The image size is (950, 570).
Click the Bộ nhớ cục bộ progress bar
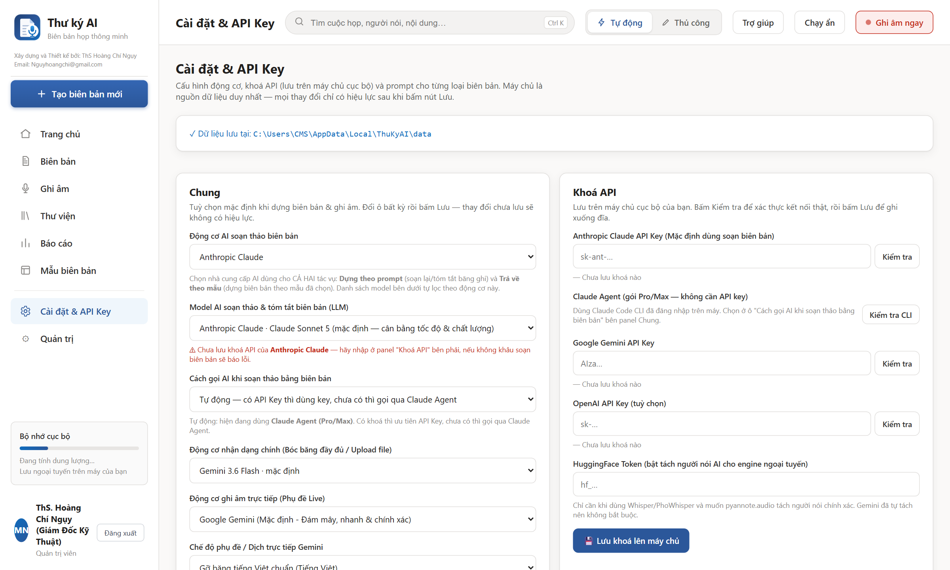pos(79,448)
